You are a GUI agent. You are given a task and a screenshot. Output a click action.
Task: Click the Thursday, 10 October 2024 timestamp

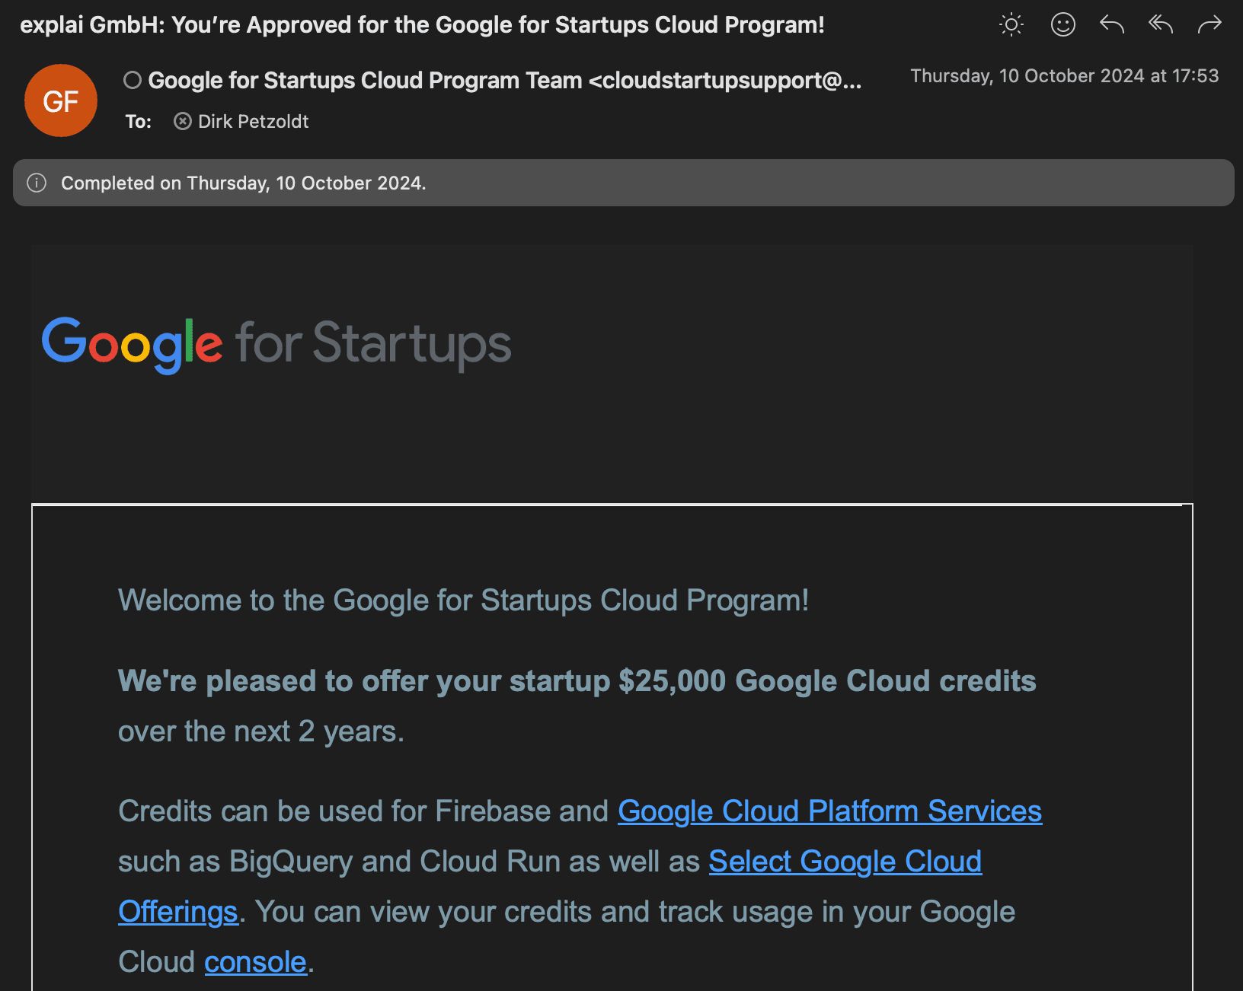coord(1064,76)
